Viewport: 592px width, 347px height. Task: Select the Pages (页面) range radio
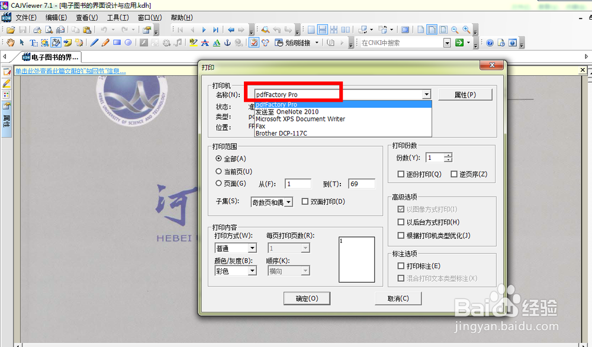[218, 183]
